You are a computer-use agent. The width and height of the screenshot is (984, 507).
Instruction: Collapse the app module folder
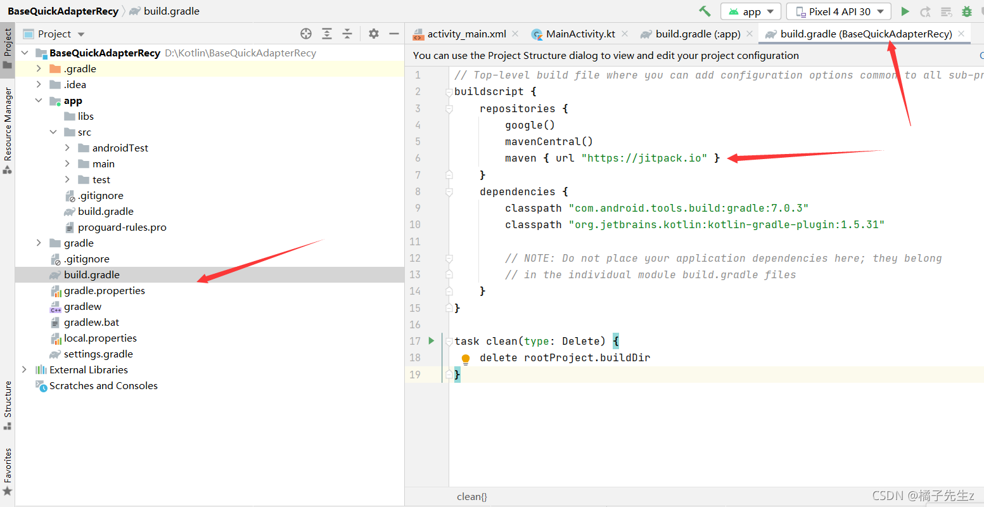click(39, 100)
